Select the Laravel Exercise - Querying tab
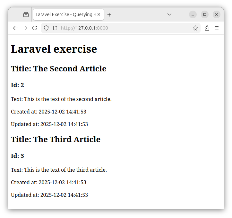Viewport: 232px width, 218px height. [x=68, y=14]
